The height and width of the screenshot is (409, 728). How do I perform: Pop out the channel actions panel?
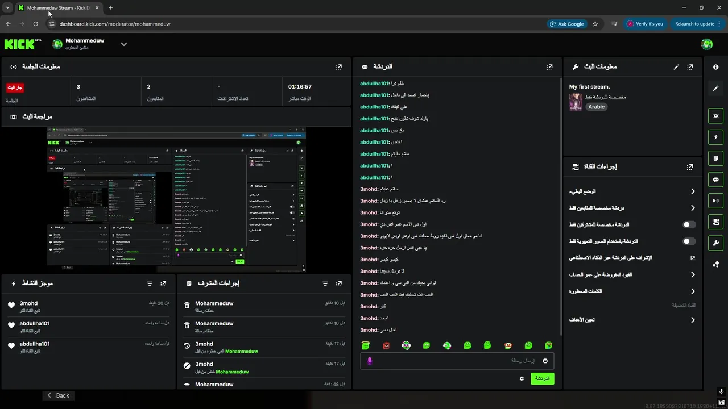click(690, 167)
